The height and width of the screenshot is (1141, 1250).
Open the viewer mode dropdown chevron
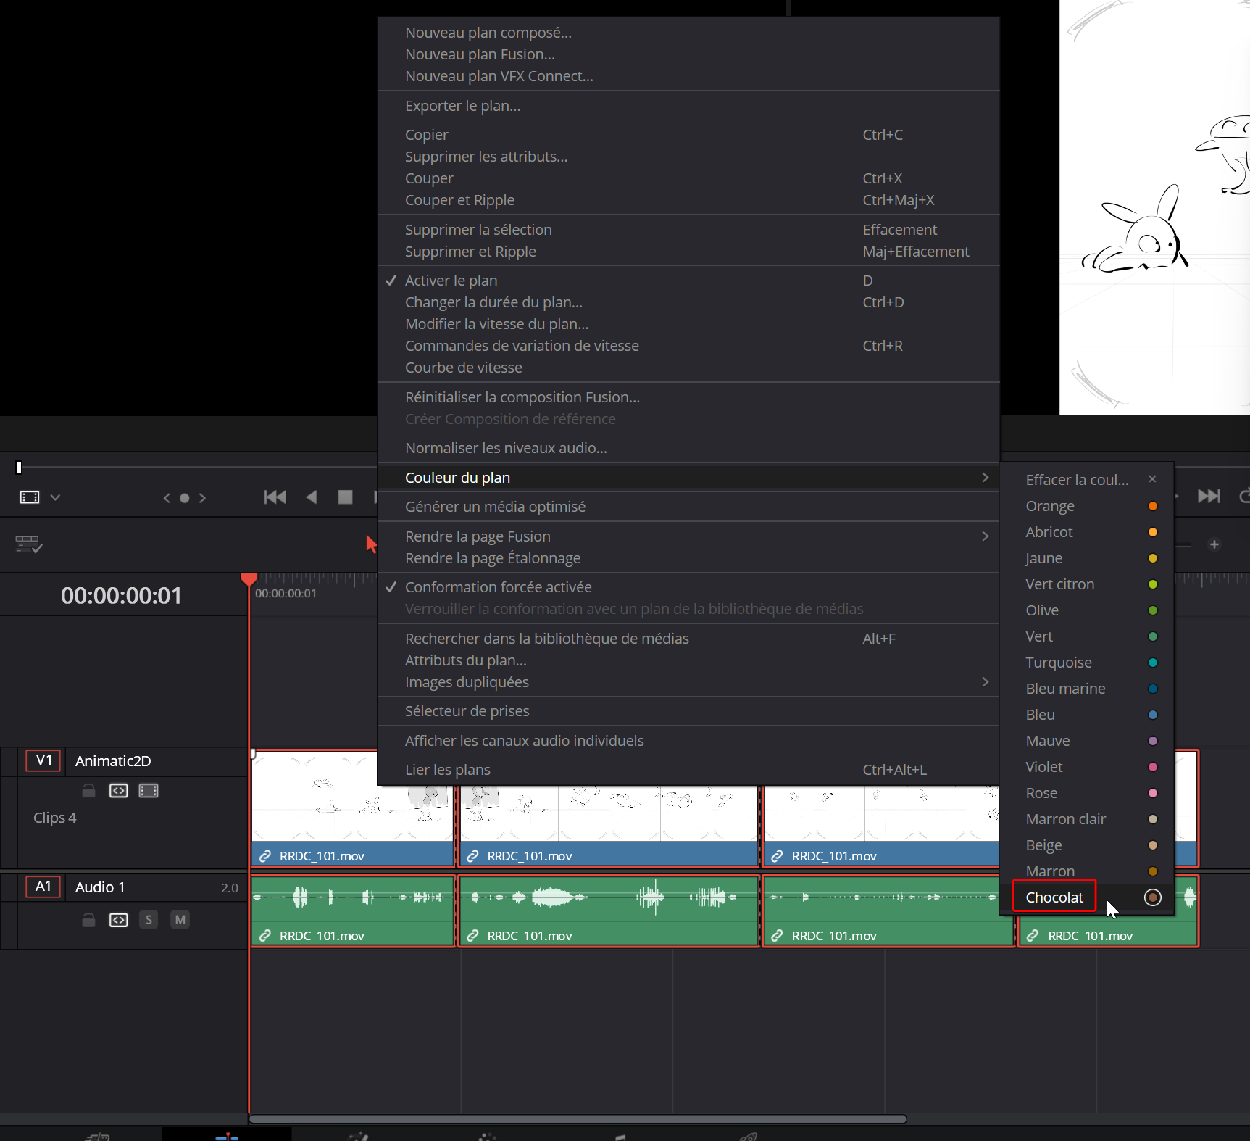[x=55, y=497]
